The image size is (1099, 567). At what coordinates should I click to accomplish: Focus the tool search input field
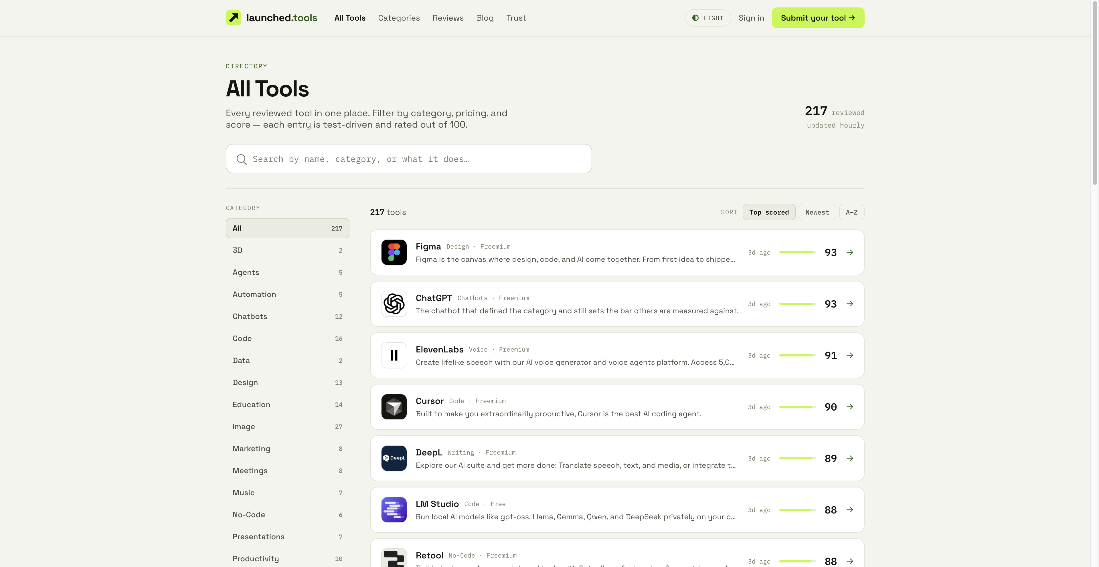tap(409, 158)
